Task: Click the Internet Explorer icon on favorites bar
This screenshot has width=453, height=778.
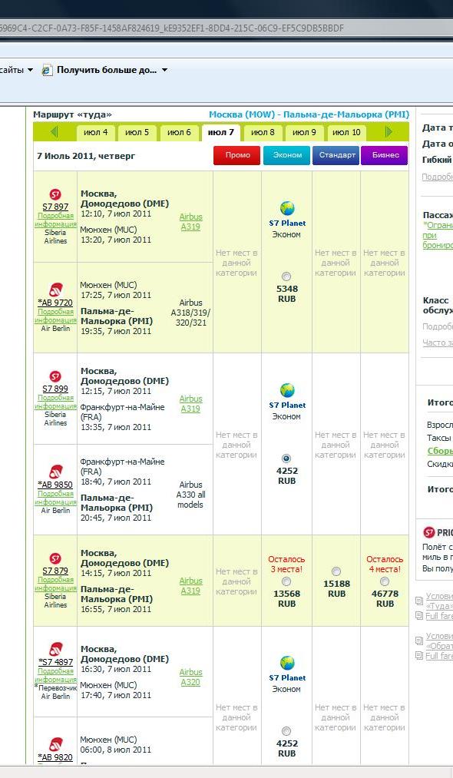Action: coord(47,70)
